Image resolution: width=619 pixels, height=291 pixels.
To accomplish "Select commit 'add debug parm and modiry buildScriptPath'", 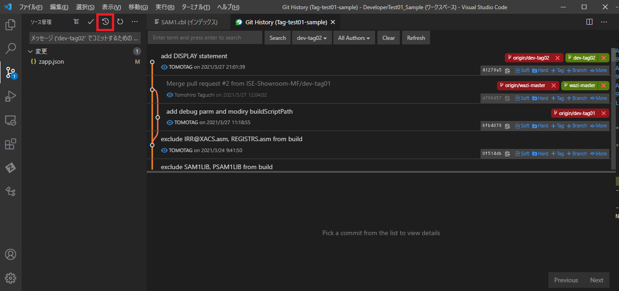I will coord(229,111).
